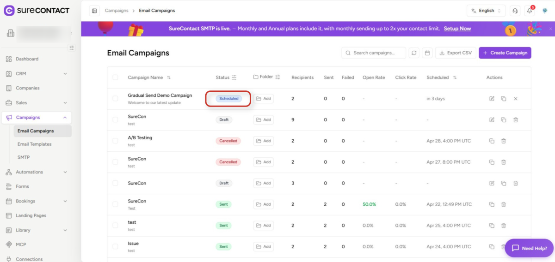Export campaigns as CSV
The height and width of the screenshot is (262, 555).
455,53
